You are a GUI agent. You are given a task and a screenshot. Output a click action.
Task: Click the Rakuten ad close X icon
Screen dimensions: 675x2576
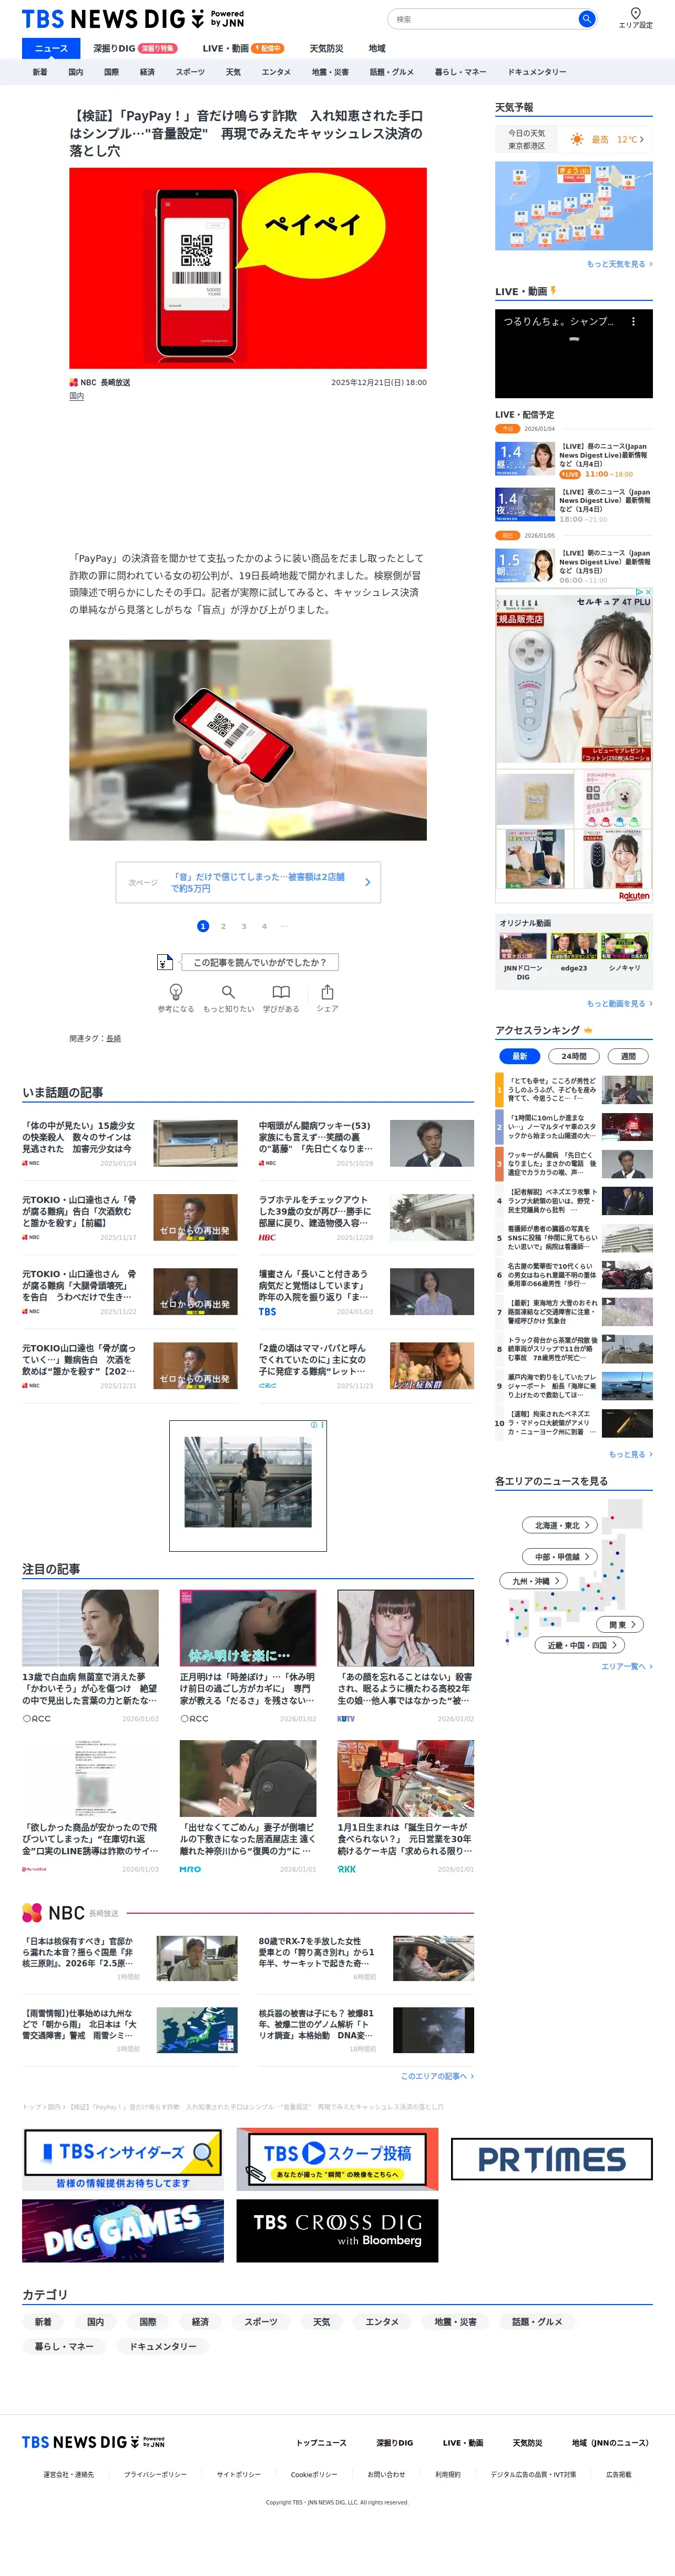tap(648, 592)
